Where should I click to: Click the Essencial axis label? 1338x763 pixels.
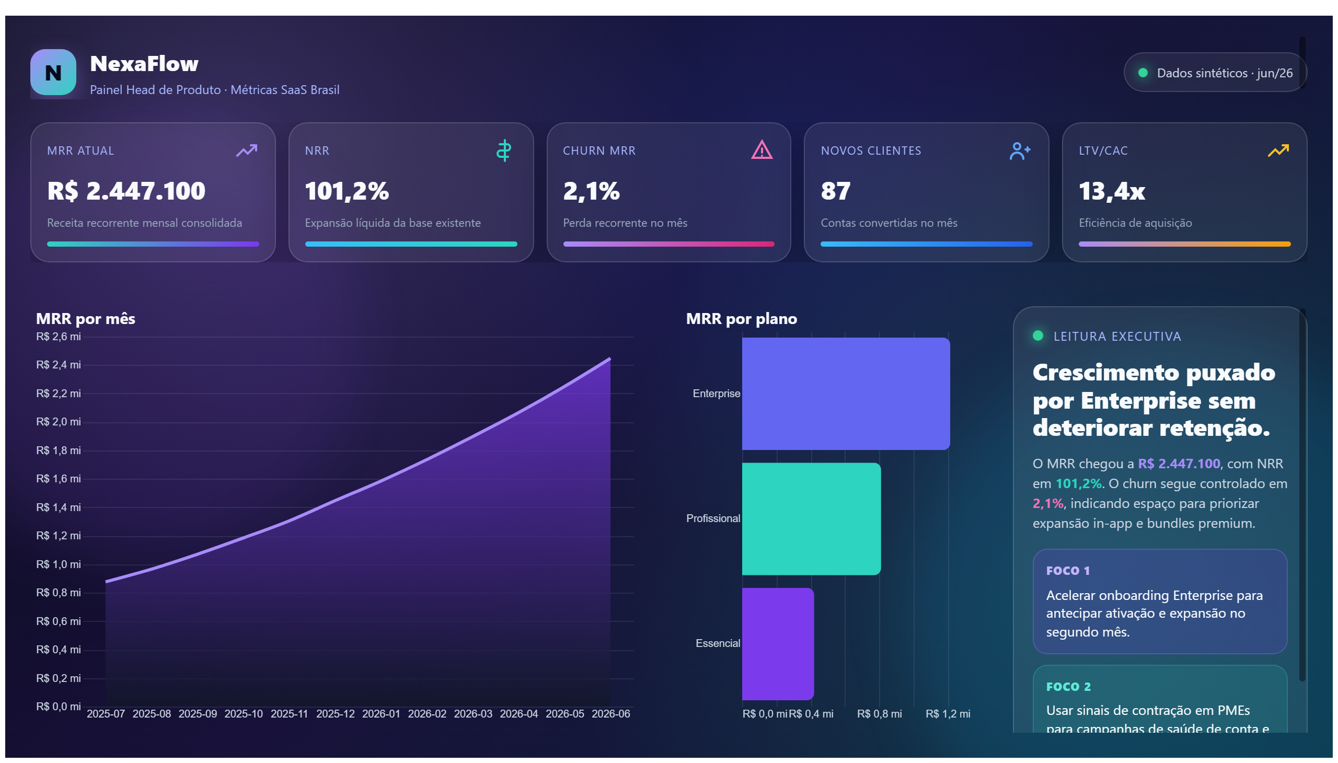(718, 643)
